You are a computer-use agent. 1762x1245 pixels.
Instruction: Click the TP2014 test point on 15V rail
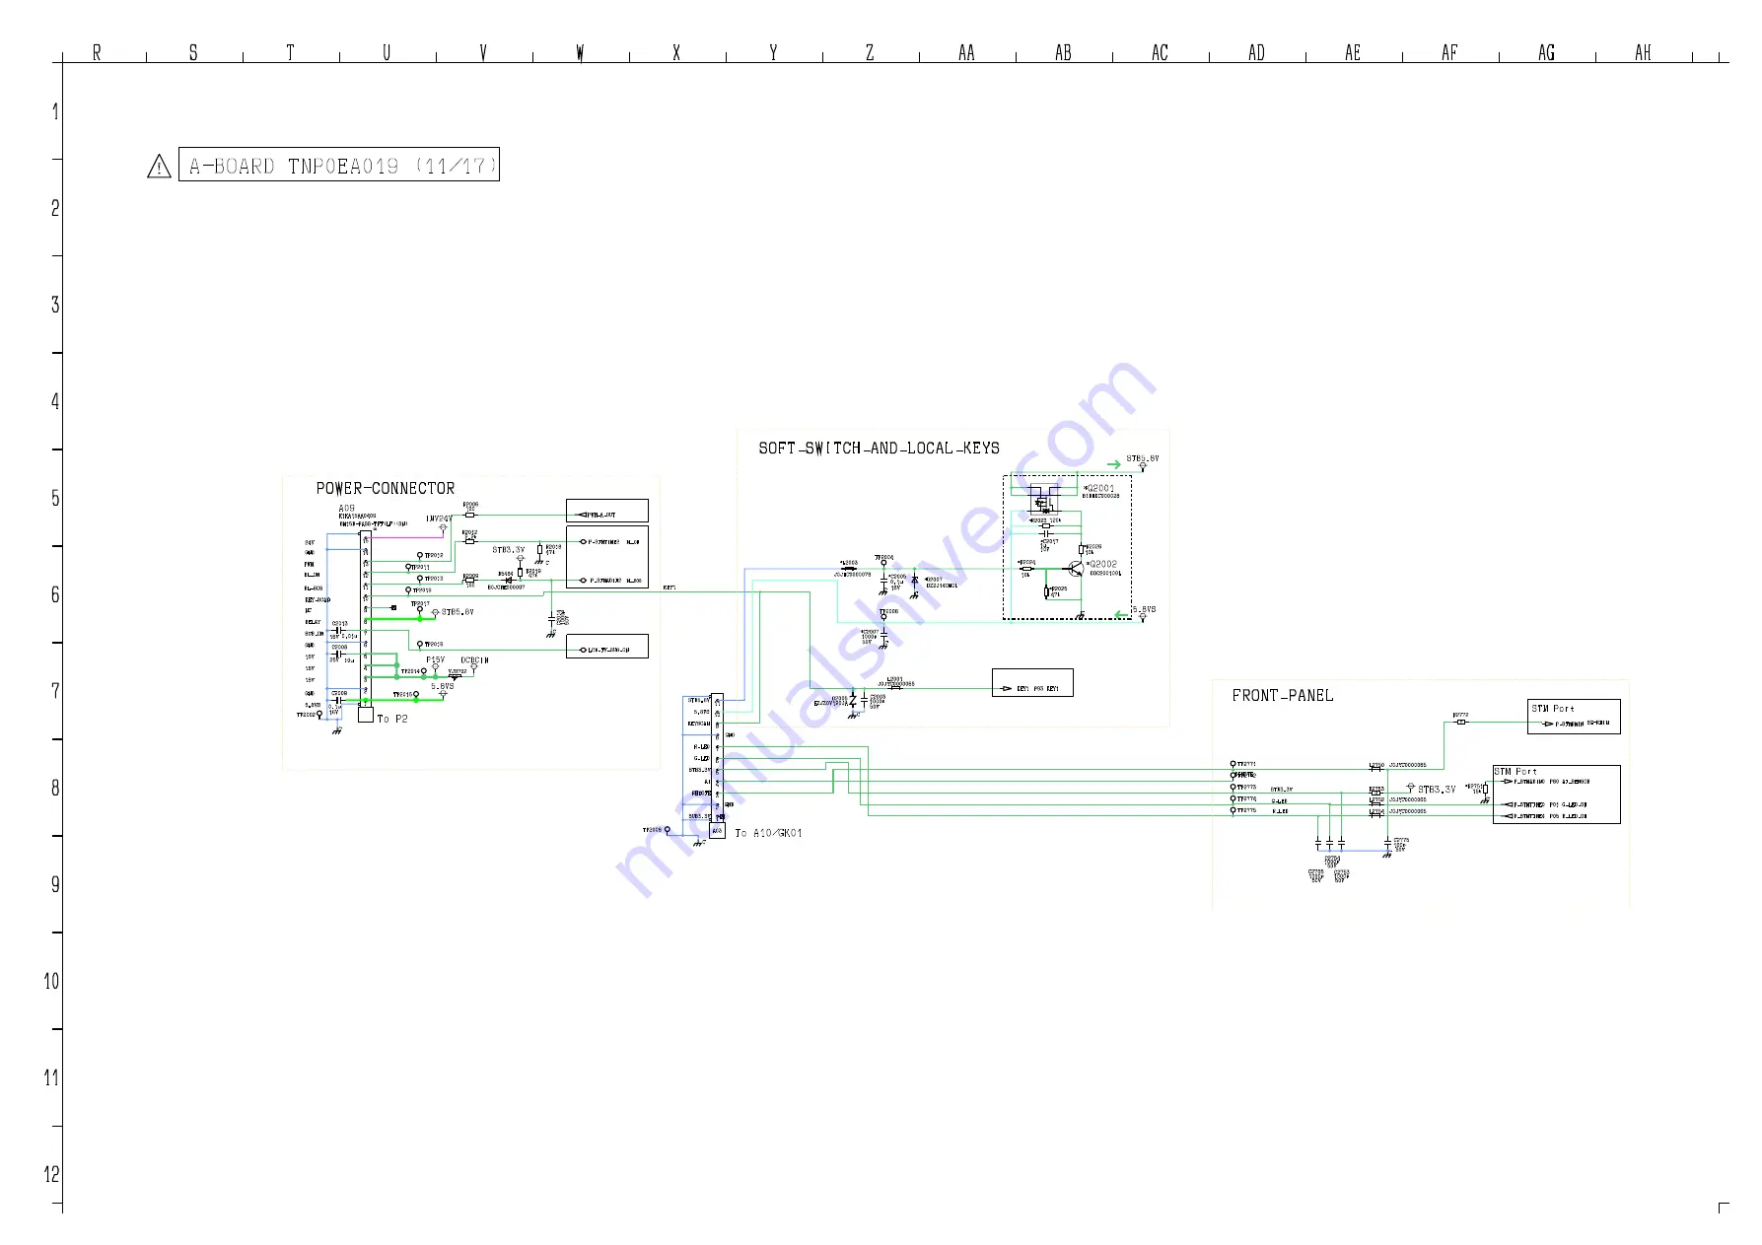click(424, 671)
